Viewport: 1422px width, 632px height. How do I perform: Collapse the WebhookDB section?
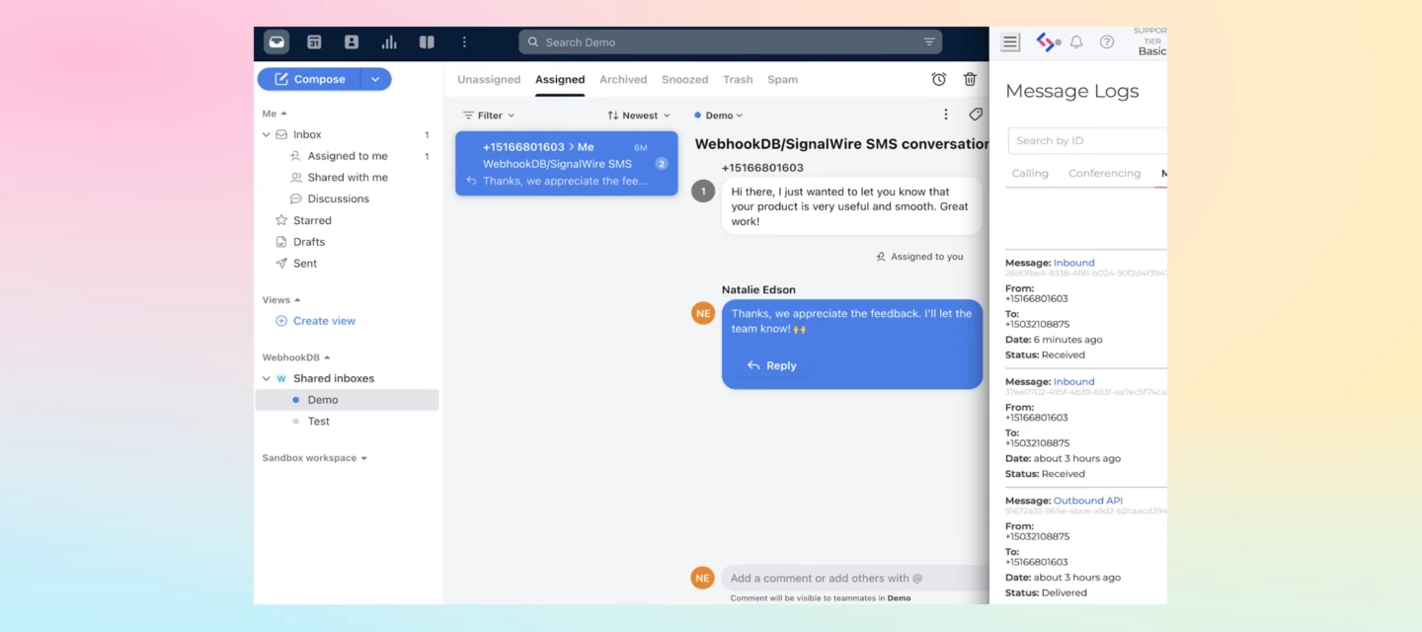296,357
